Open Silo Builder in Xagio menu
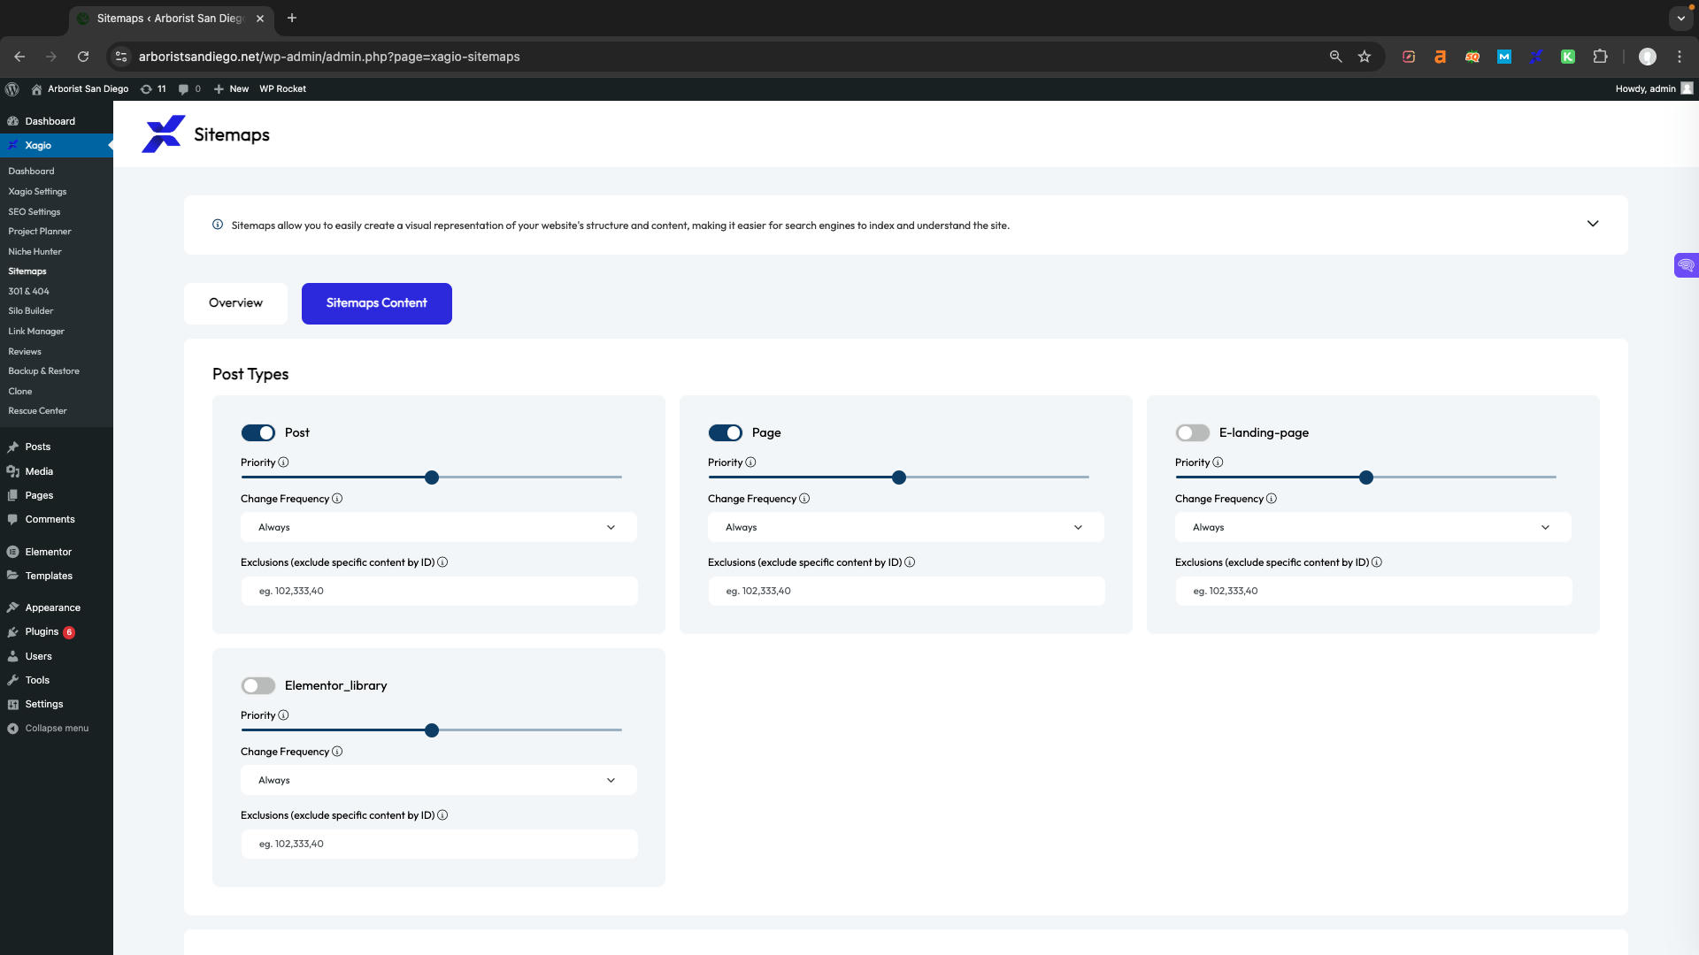This screenshot has width=1699, height=955. [31, 310]
